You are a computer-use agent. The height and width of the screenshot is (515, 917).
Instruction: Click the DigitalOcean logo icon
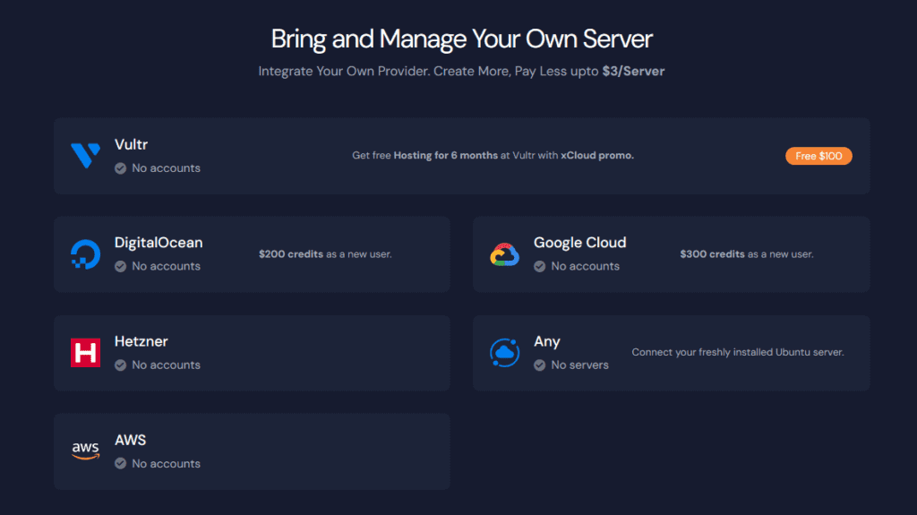[85, 254]
